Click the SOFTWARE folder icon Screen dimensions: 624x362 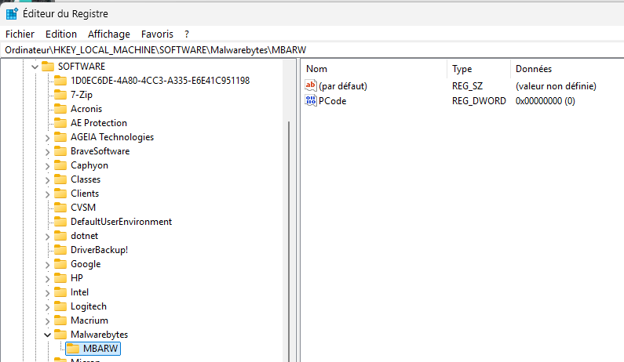click(48, 66)
